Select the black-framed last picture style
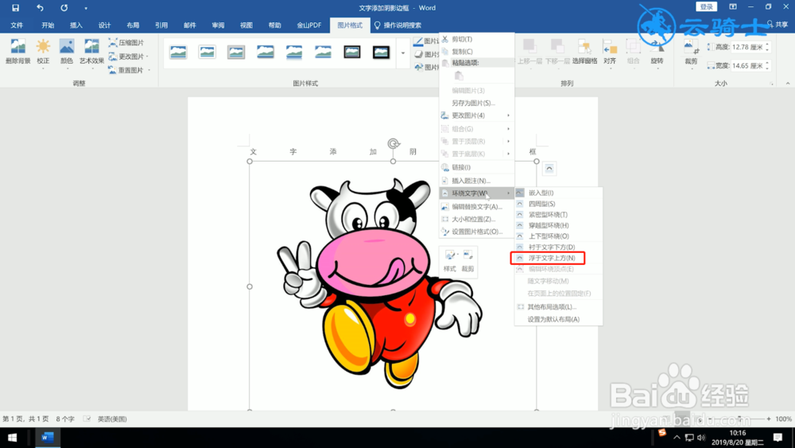The width and height of the screenshot is (795, 448). click(x=382, y=52)
